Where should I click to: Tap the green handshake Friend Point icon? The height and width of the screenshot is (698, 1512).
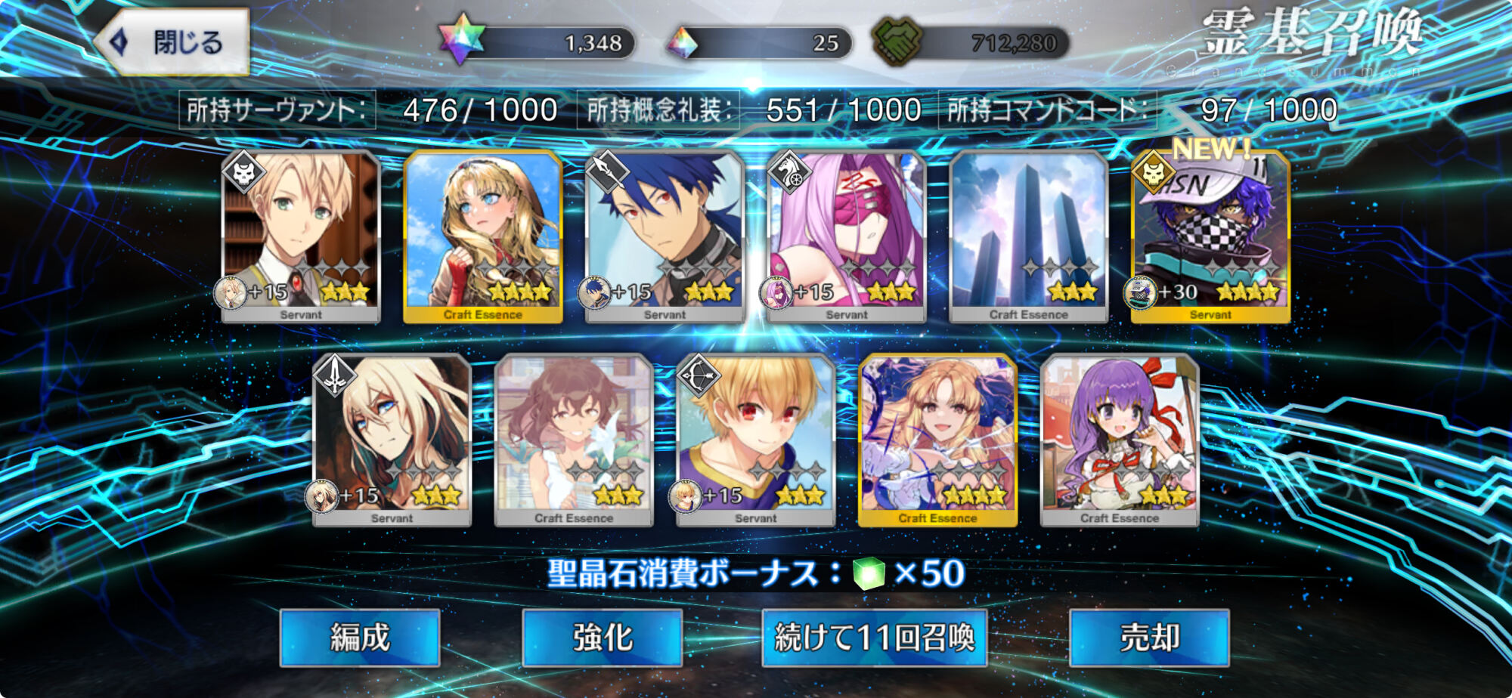(x=896, y=41)
